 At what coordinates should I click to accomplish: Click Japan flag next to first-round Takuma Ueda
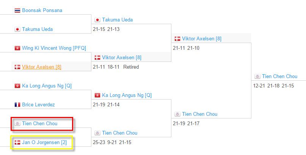[x=17, y=29]
